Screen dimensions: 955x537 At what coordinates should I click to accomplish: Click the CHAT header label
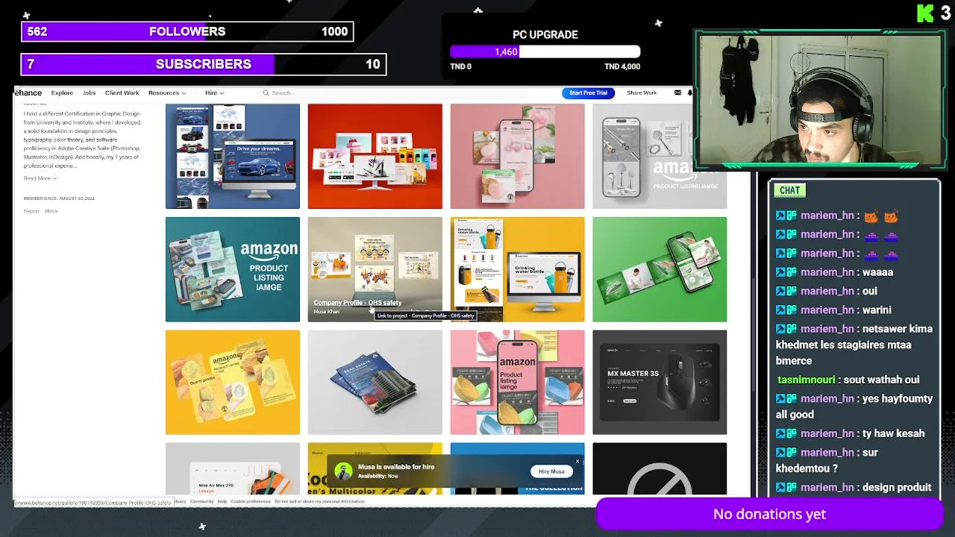(x=789, y=190)
